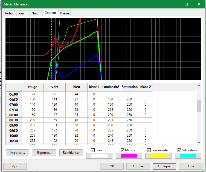Open the yellow Luminosité color swatch

158,156
